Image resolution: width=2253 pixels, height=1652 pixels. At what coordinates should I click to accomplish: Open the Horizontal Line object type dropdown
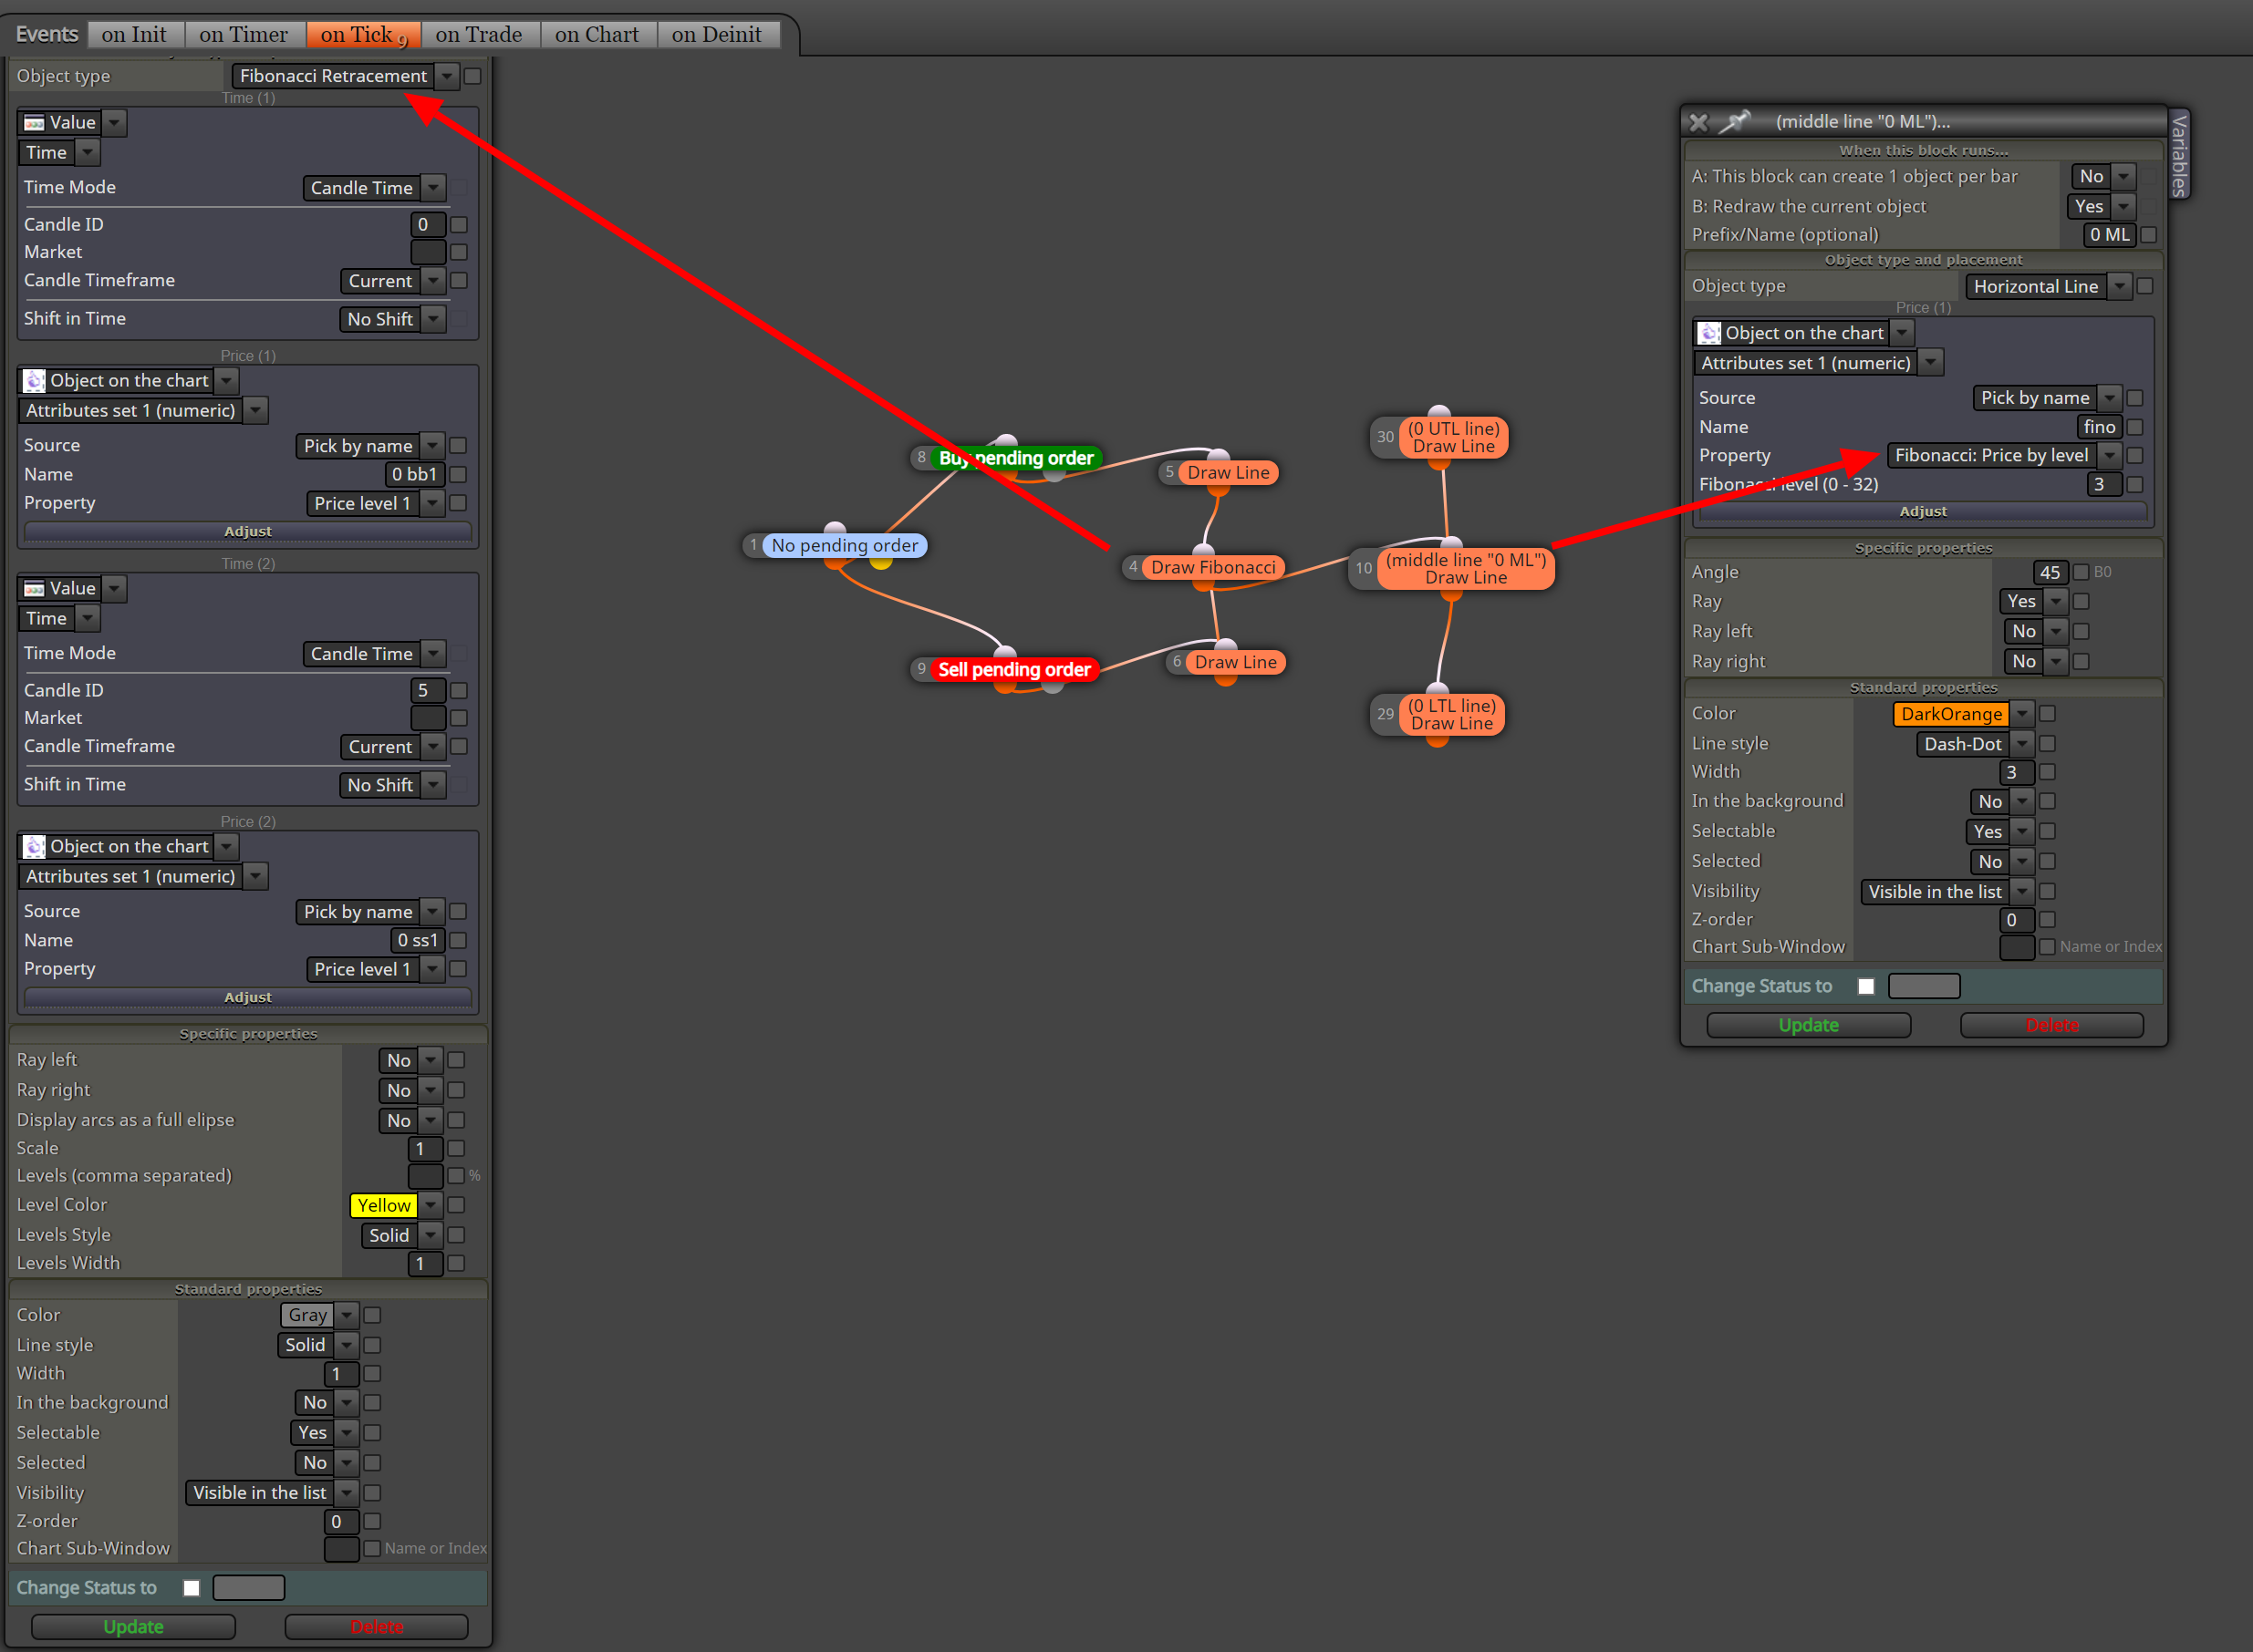[2119, 286]
